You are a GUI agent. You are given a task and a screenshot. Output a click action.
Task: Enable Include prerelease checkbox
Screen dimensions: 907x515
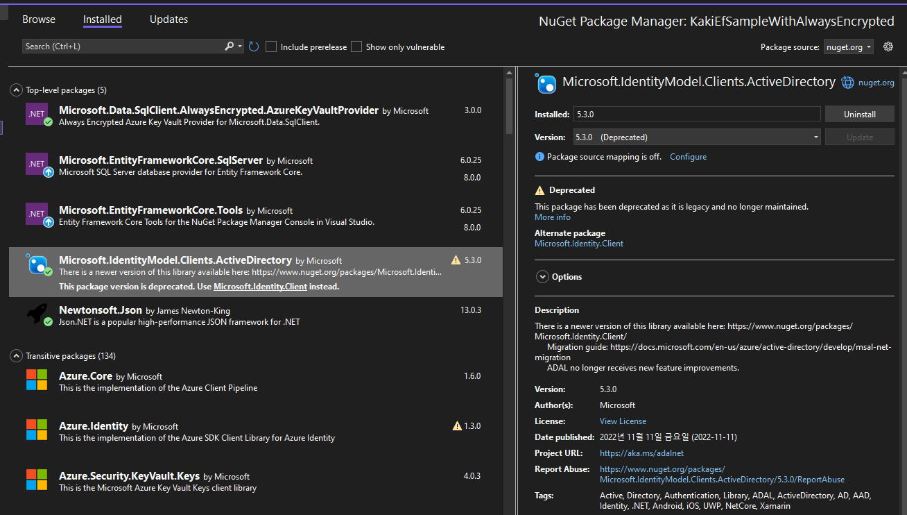tap(272, 47)
